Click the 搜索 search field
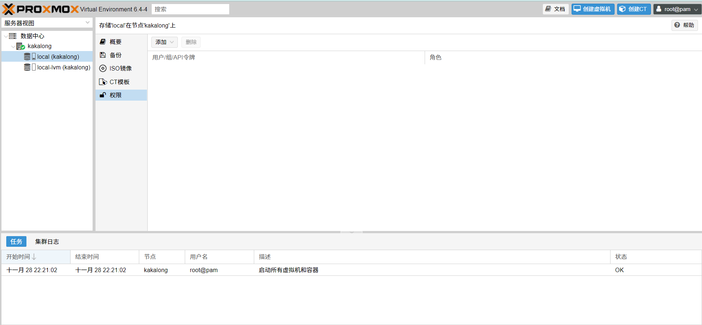The image size is (702, 325). point(190,9)
